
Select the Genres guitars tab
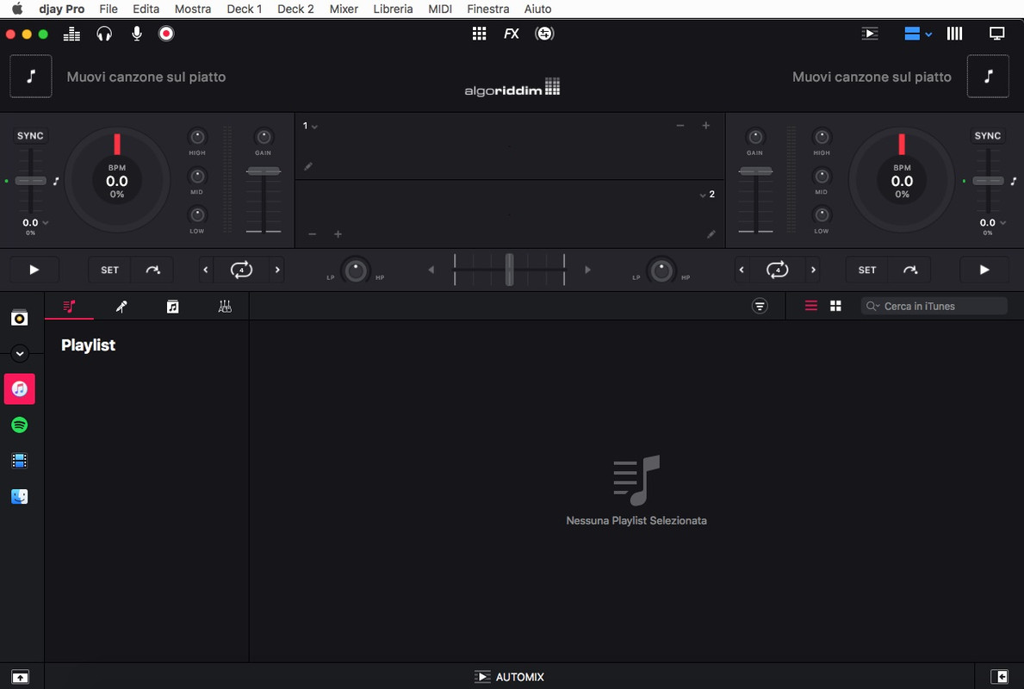point(225,307)
